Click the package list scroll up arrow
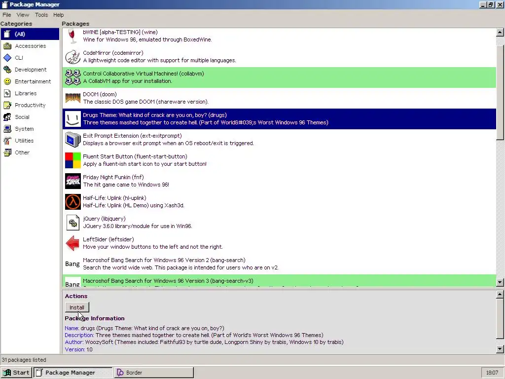Viewport: 505px width, 379px height. (x=500, y=32)
